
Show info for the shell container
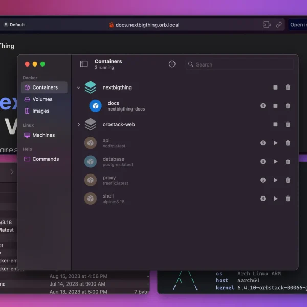263,199
